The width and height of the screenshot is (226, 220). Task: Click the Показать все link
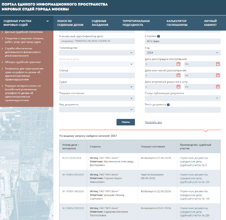153,122
